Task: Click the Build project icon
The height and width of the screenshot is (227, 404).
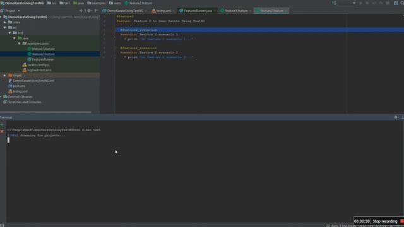Action: (334, 3)
